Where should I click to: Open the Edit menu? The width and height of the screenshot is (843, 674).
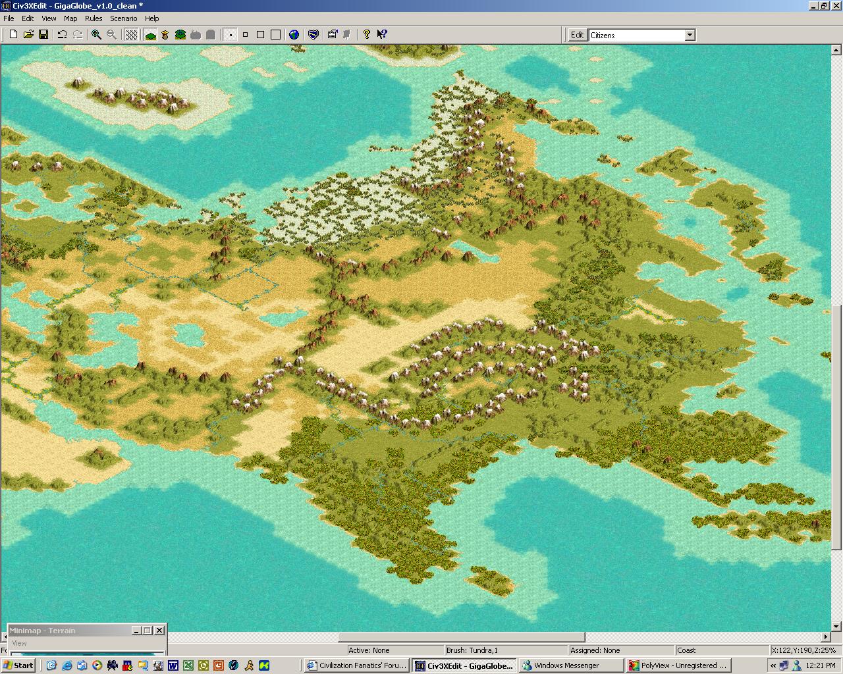click(x=28, y=18)
